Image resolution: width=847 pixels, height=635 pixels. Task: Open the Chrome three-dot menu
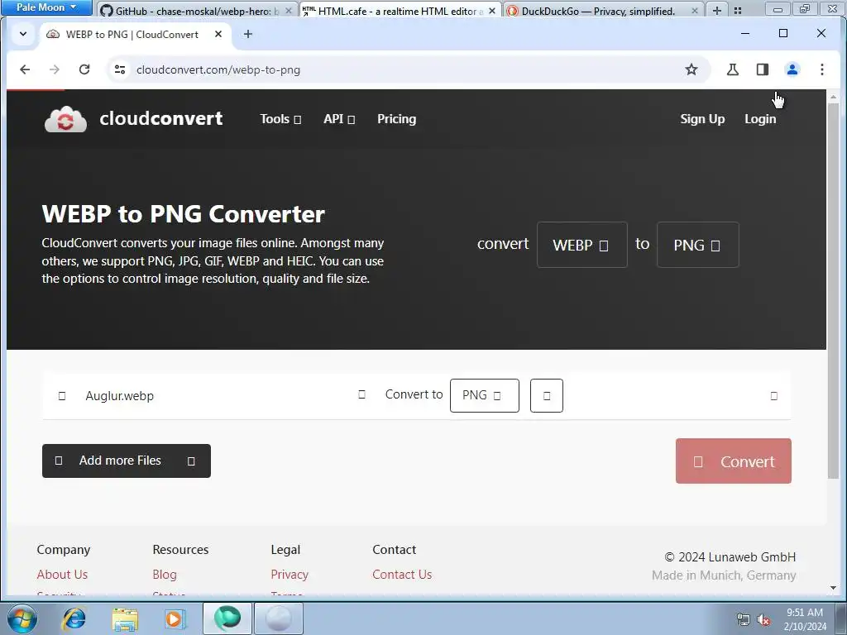[821, 69]
